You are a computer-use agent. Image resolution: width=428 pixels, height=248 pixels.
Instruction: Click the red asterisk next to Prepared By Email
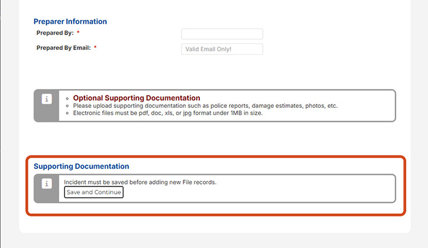(x=95, y=48)
